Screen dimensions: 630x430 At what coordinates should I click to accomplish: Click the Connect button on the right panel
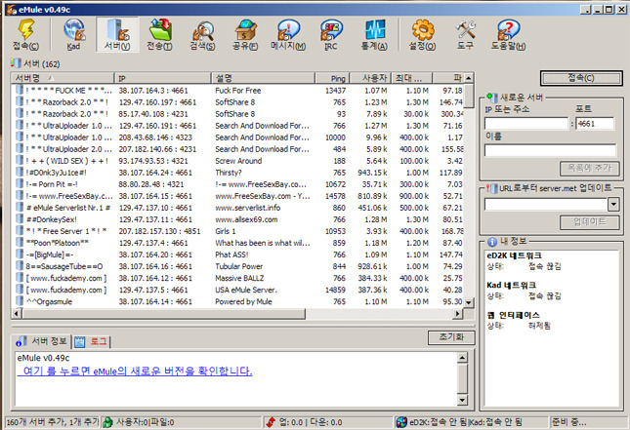tap(581, 78)
